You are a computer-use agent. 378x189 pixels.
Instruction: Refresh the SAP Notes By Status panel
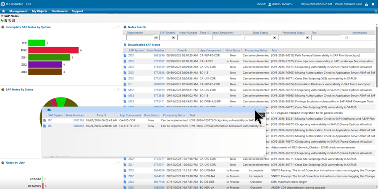[118, 89]
